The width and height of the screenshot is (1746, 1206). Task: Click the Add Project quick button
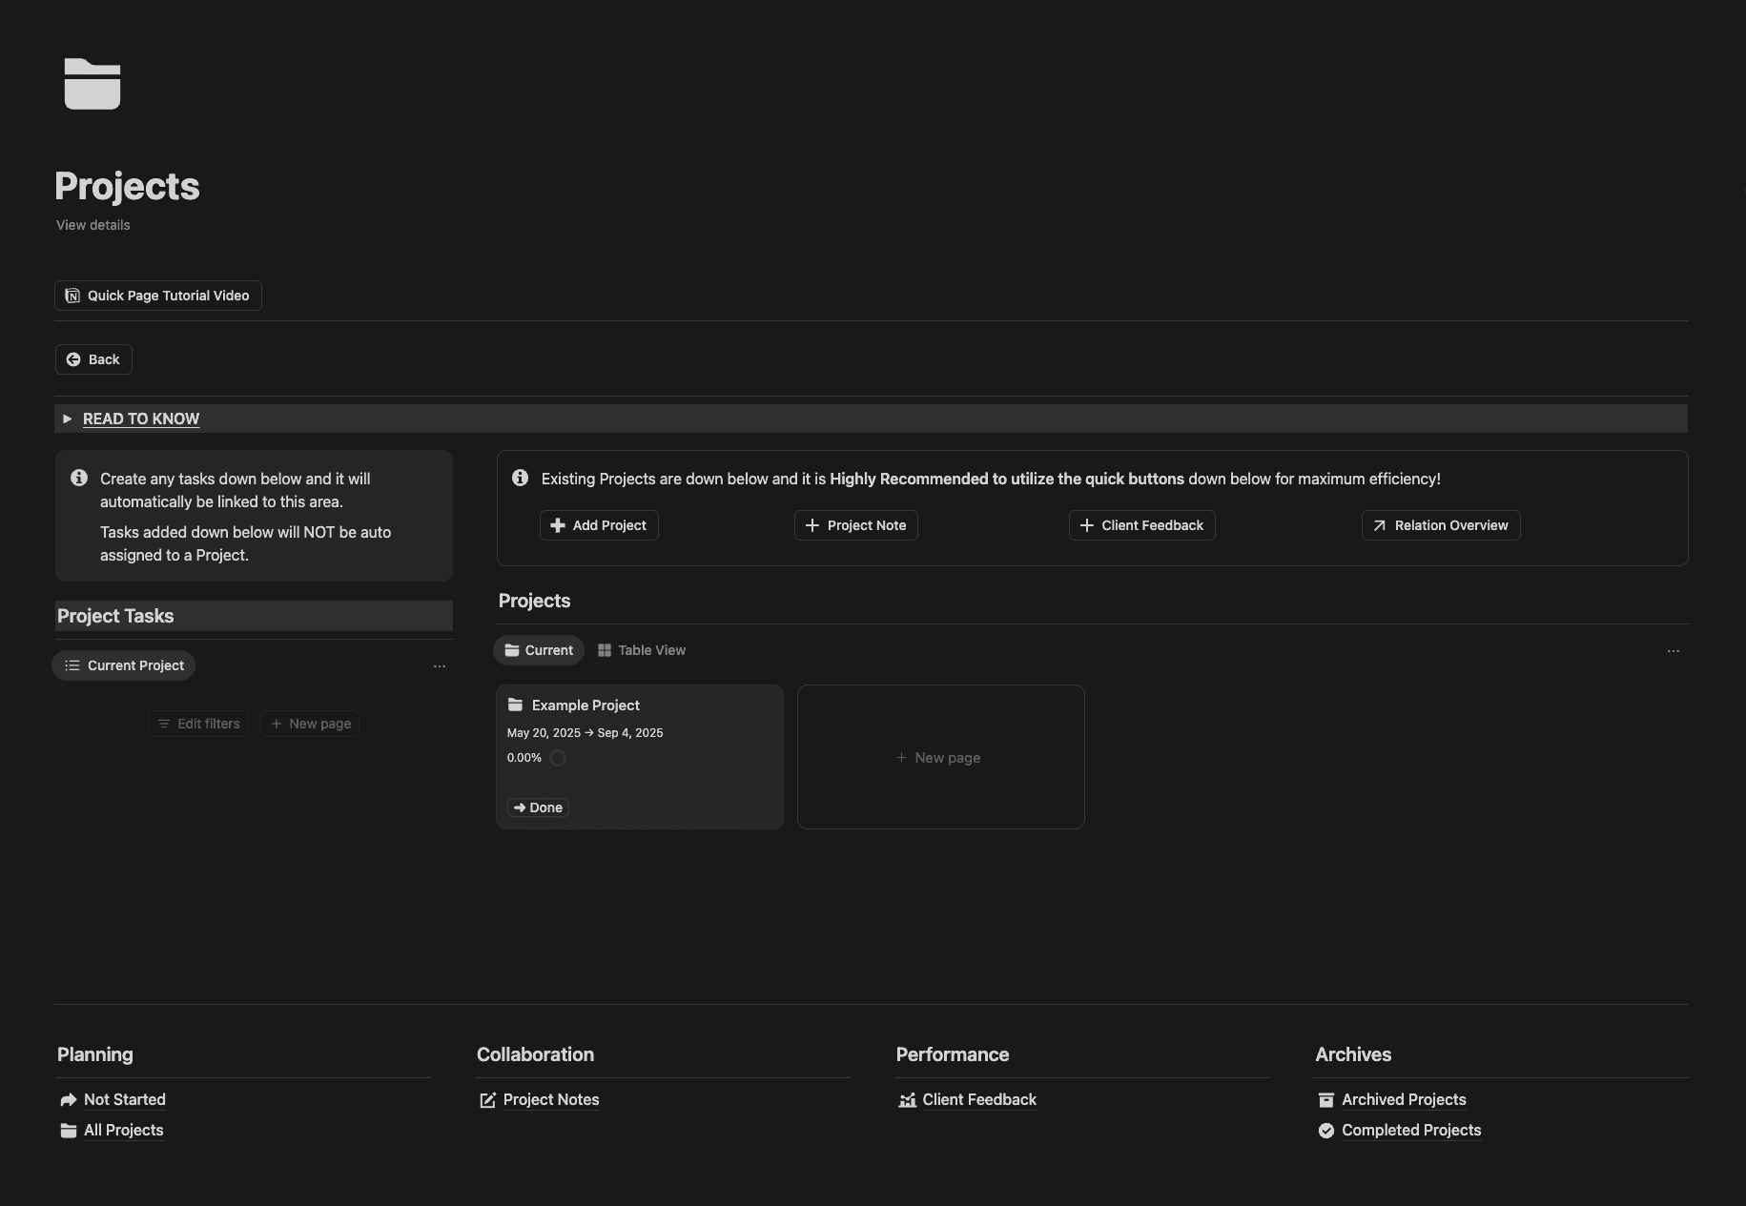coord(599,525)
